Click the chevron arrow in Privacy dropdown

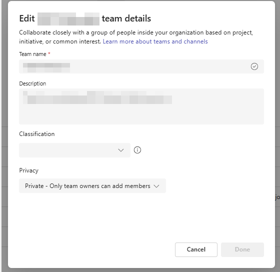(x=156, y=186)
